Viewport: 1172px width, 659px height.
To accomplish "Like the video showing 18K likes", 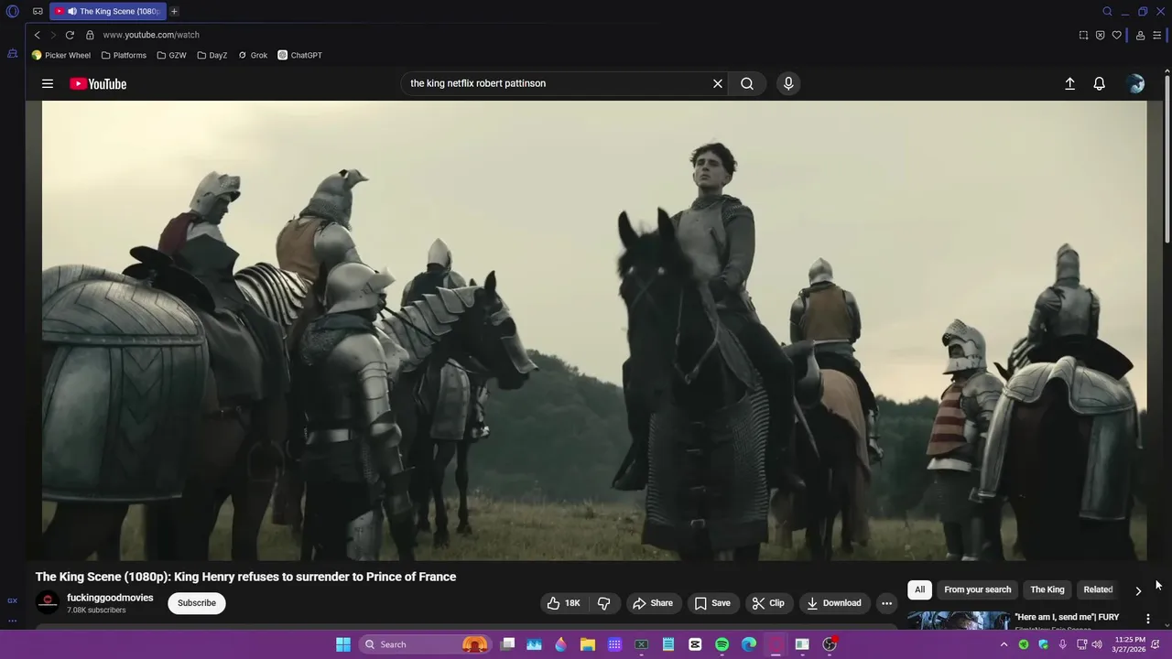I will pos(565,603).
